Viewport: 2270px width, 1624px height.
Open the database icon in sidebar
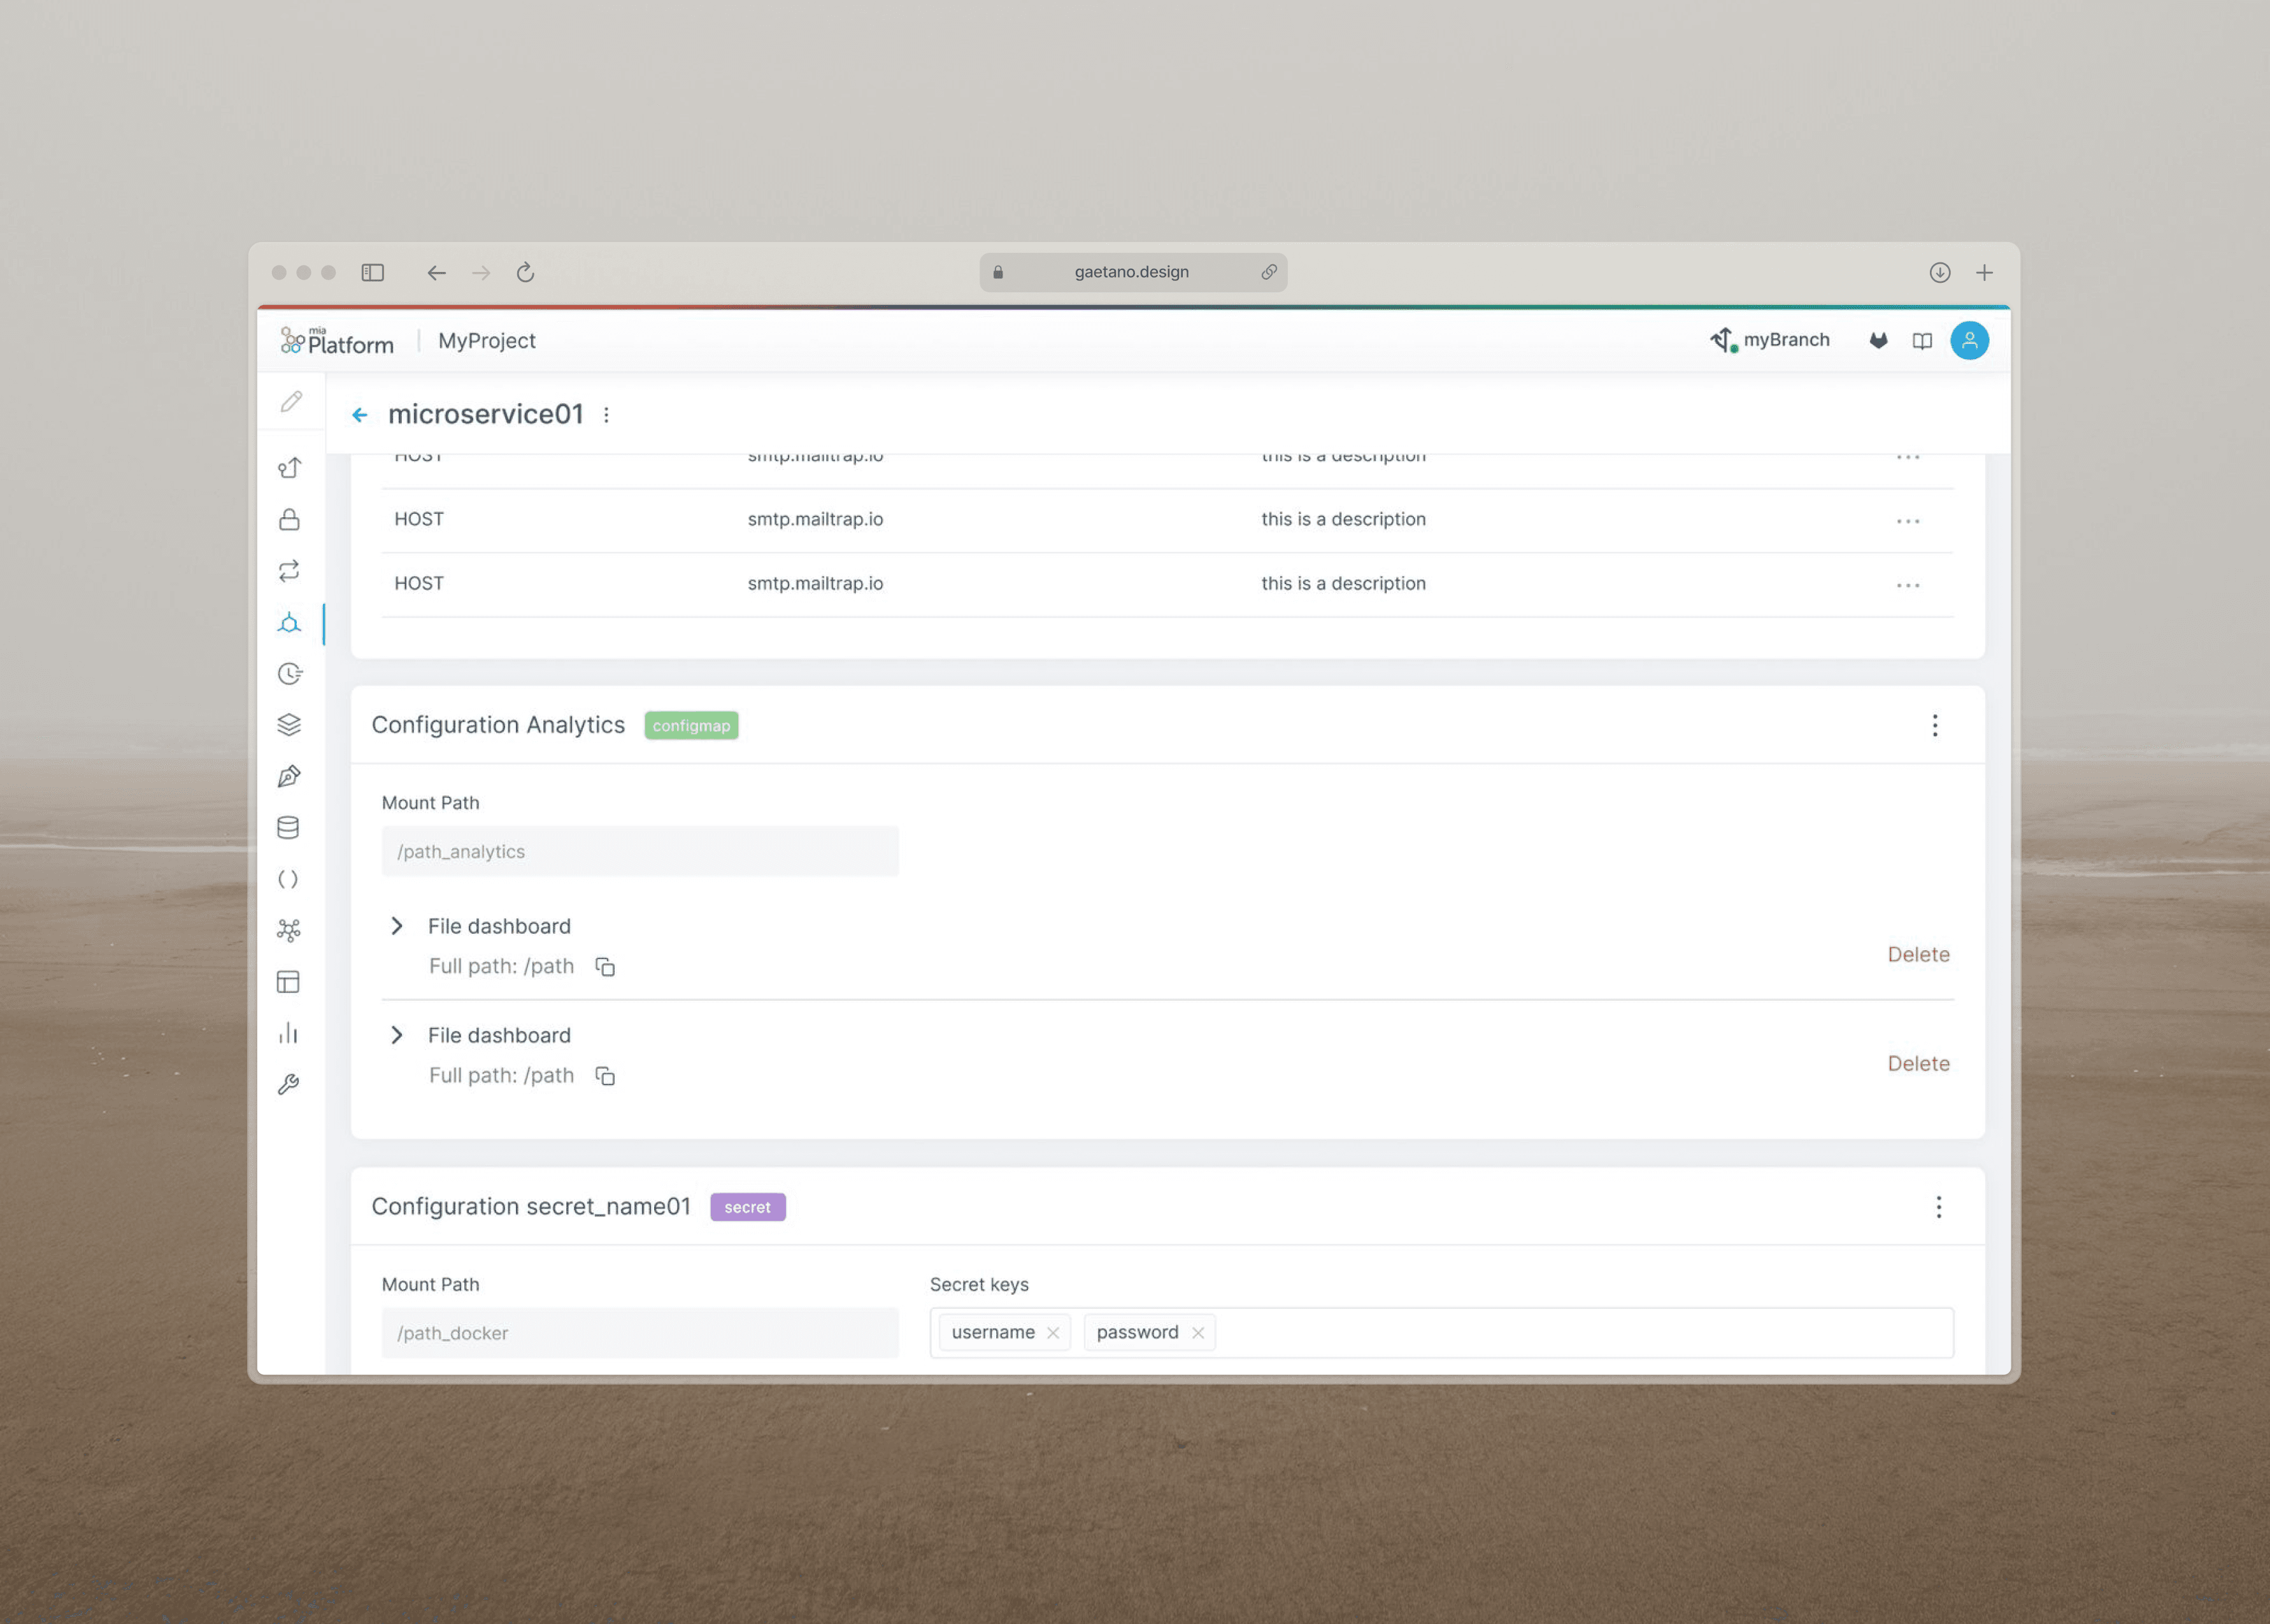tap(288, 827)
